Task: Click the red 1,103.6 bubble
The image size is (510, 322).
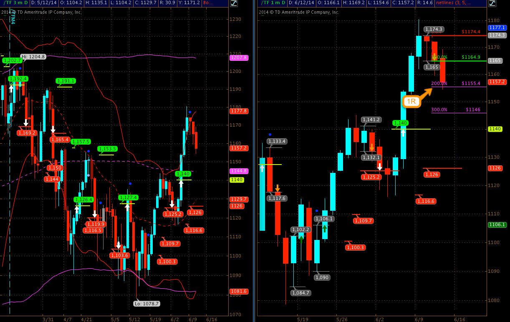Action: pyautogui.click(x=120, y=255)
